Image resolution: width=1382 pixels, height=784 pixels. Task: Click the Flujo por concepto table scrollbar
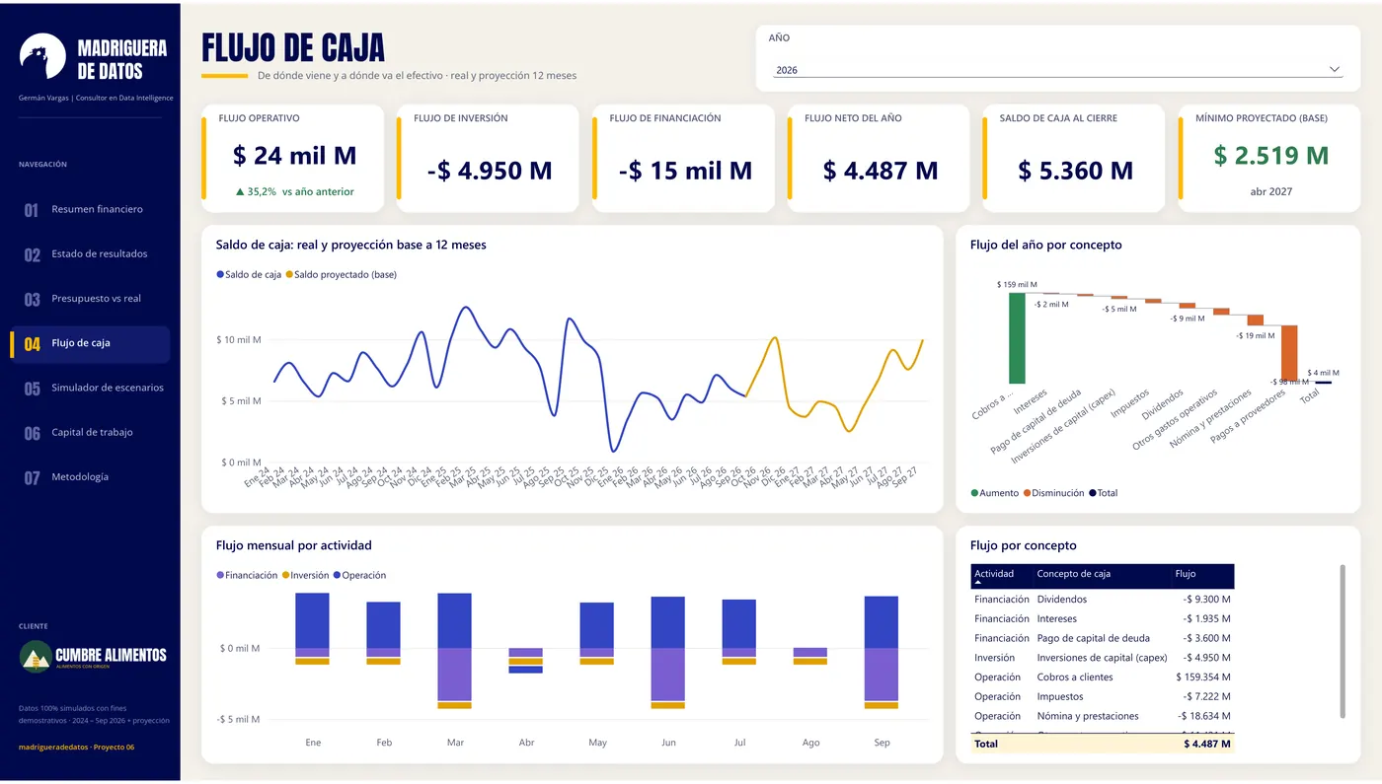[1342, 641]
